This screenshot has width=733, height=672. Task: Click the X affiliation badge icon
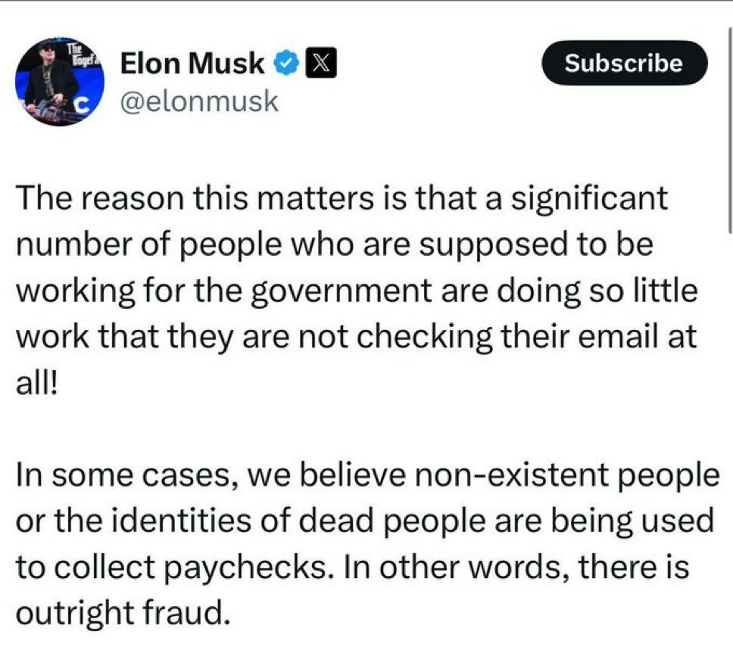pos(315,64)
